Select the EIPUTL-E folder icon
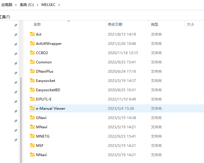The height and width of the screenshot is (163, 204). tap(32, 99)
